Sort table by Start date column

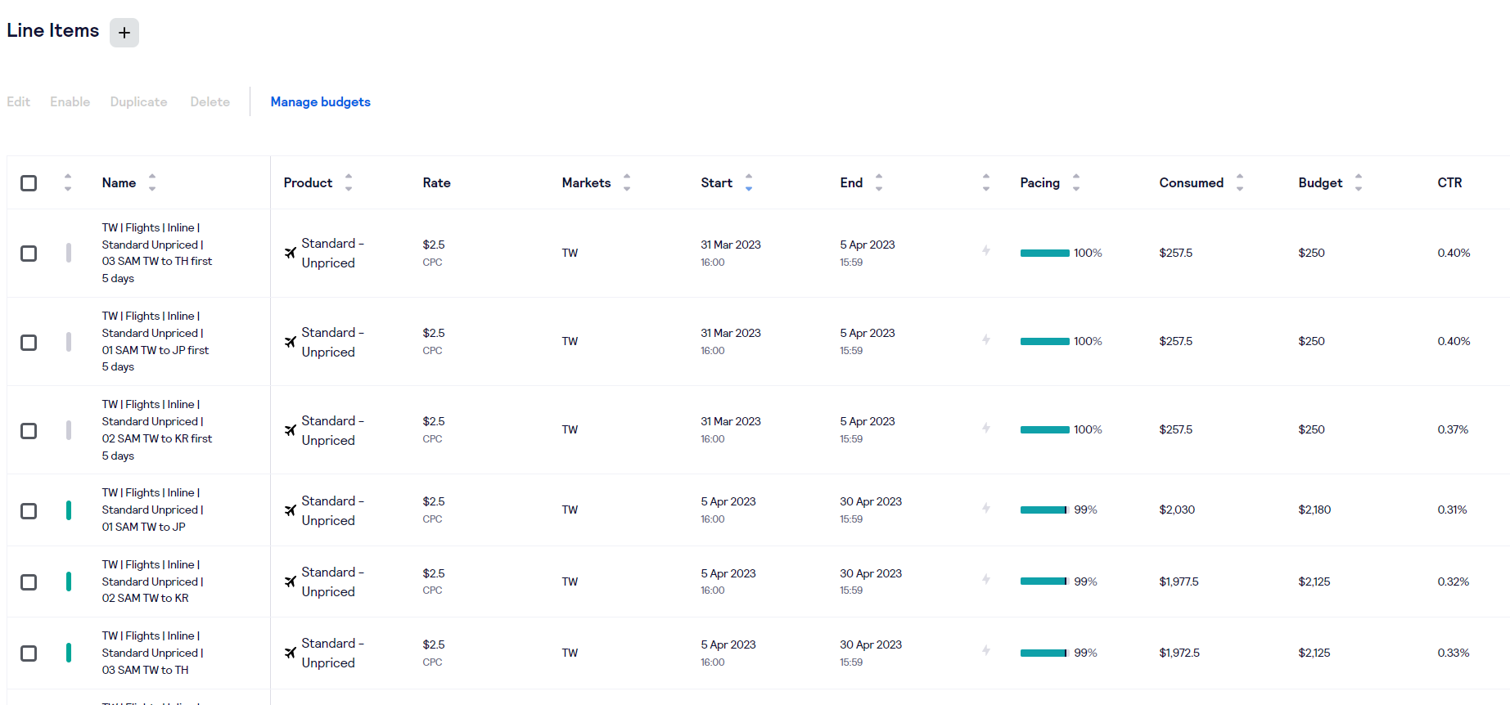749,182
